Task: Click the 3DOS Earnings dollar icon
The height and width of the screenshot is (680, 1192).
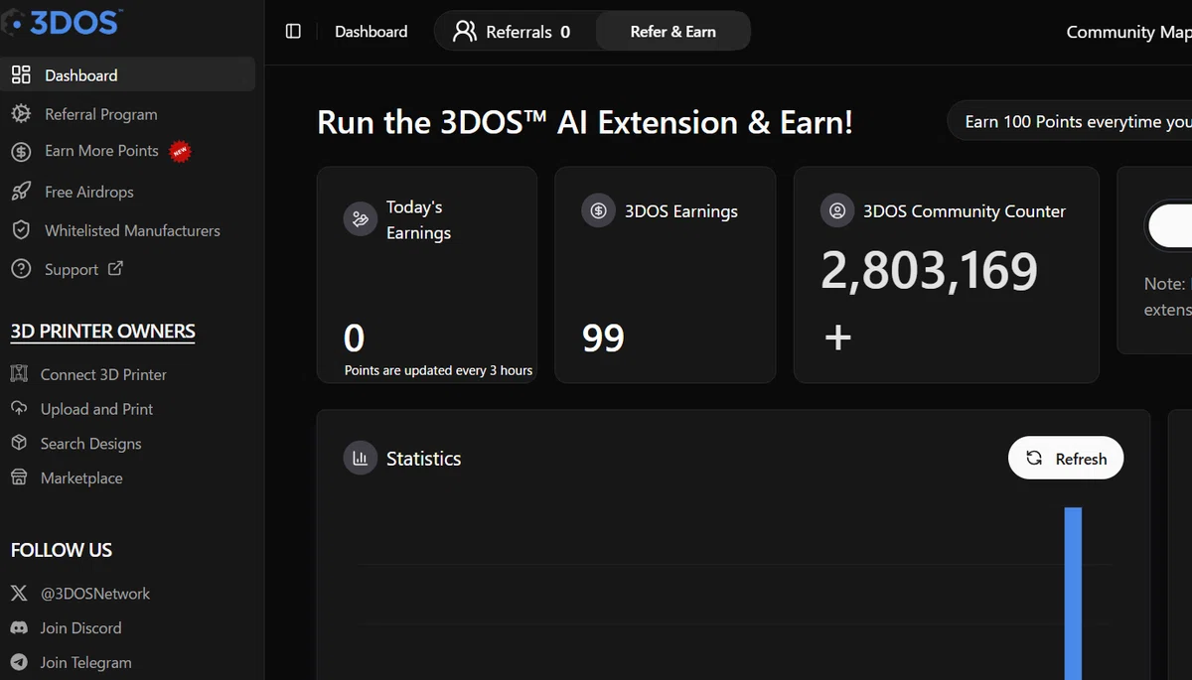Action: [598, 210]
